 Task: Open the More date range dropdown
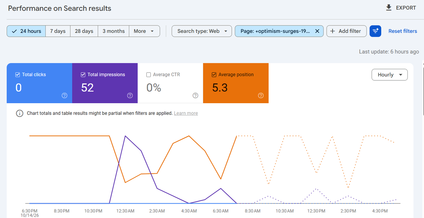click(144, 31)
